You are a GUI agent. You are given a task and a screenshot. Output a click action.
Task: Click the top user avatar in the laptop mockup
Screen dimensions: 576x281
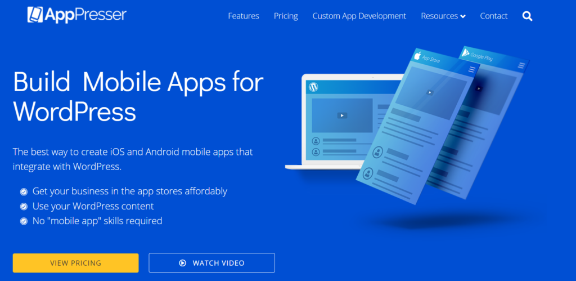[316, 141]
